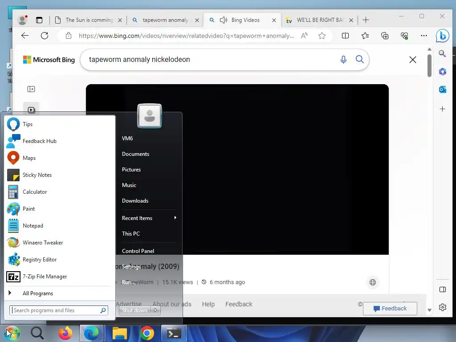
Task: Add an app to Edge sidebar
Action: [x=442, y=109]
